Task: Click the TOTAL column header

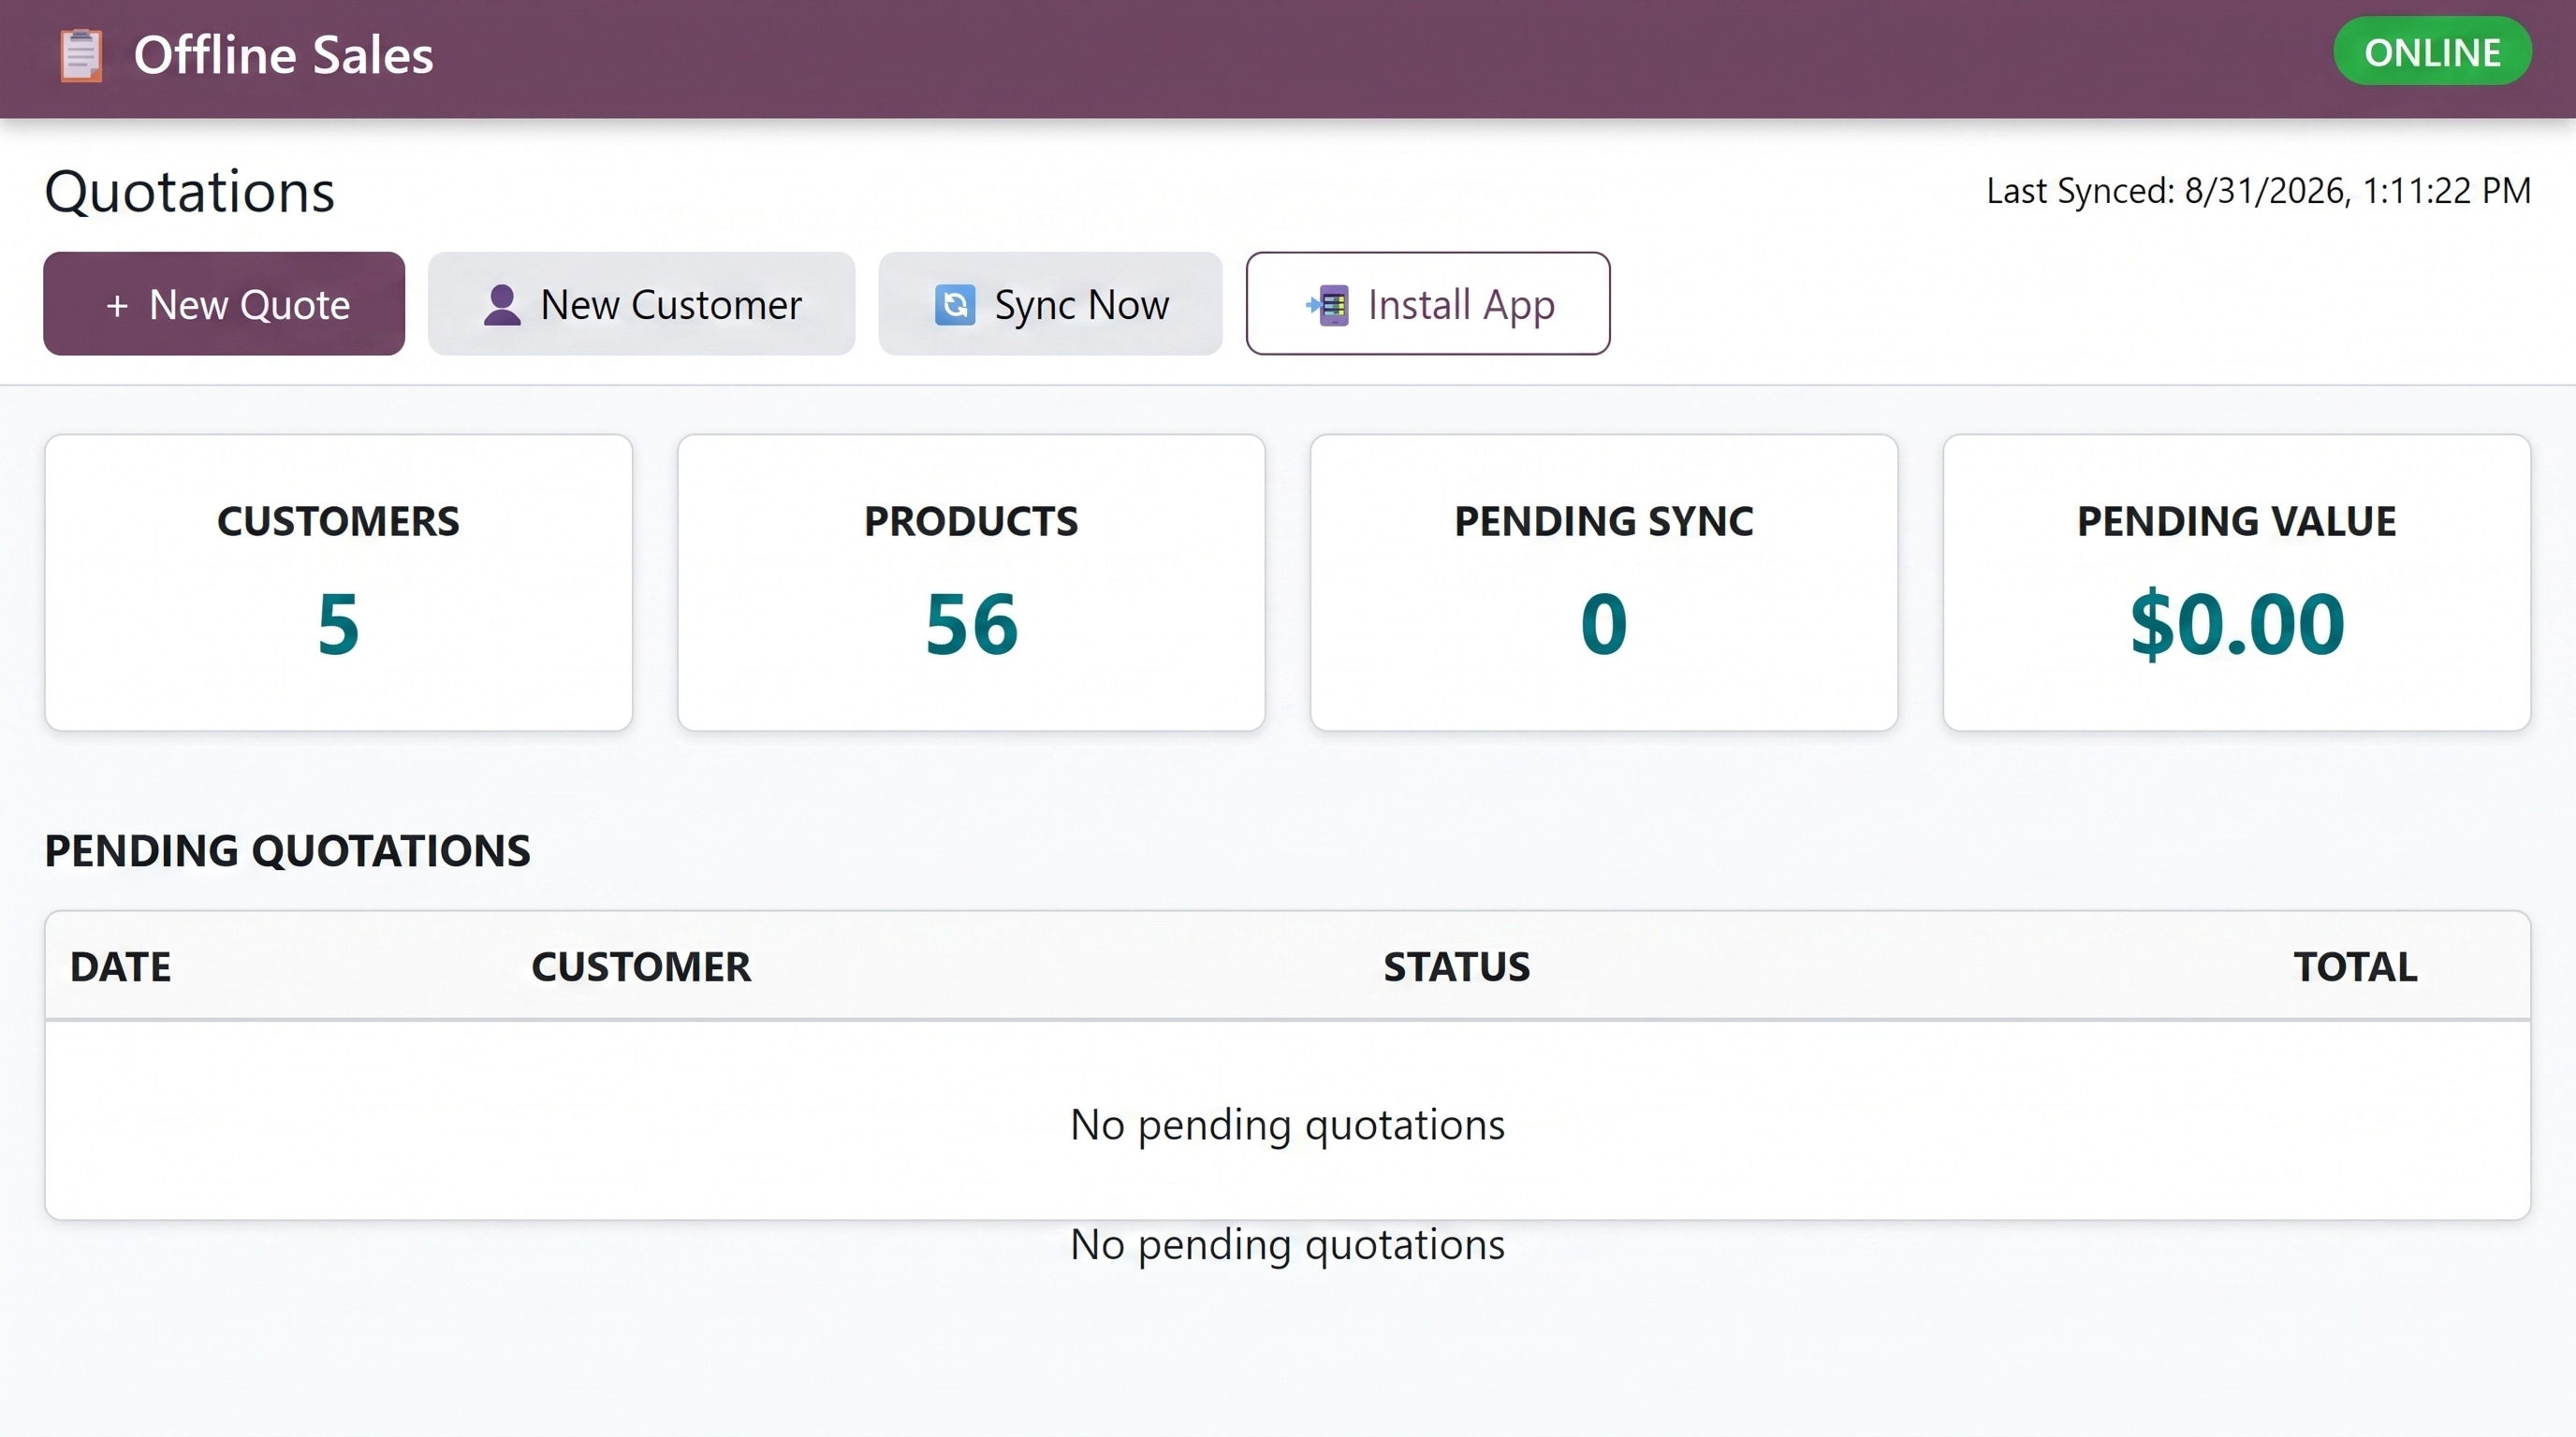Action: tap(2355, 966)
